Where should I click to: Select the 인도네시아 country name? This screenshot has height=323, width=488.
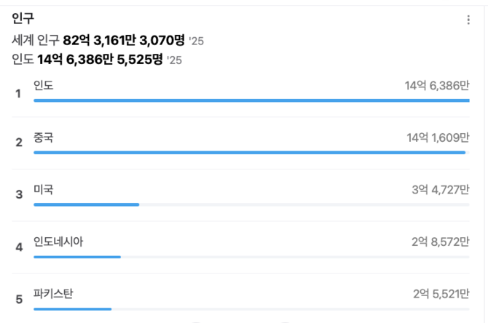pos(58,242)
